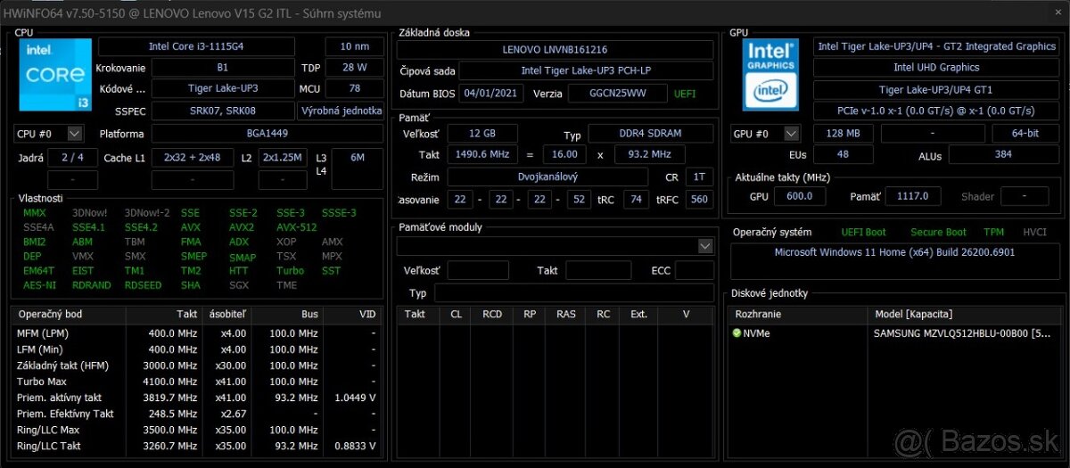Click the Model [Kapacita] column header
Viewport: 1070px width, 468px height.
pos(913,314)
